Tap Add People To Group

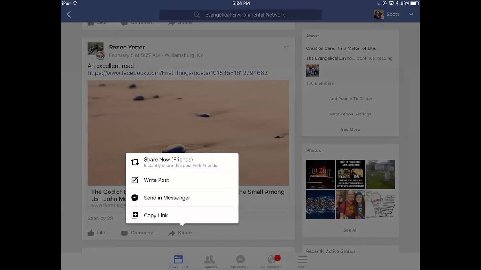(x=351, y=99)
